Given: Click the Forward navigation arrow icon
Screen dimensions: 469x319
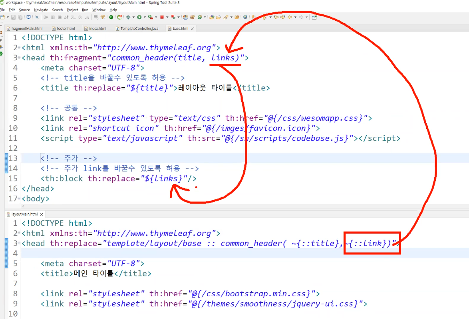Looking at the screenshot, I should [x=301, y=17].
